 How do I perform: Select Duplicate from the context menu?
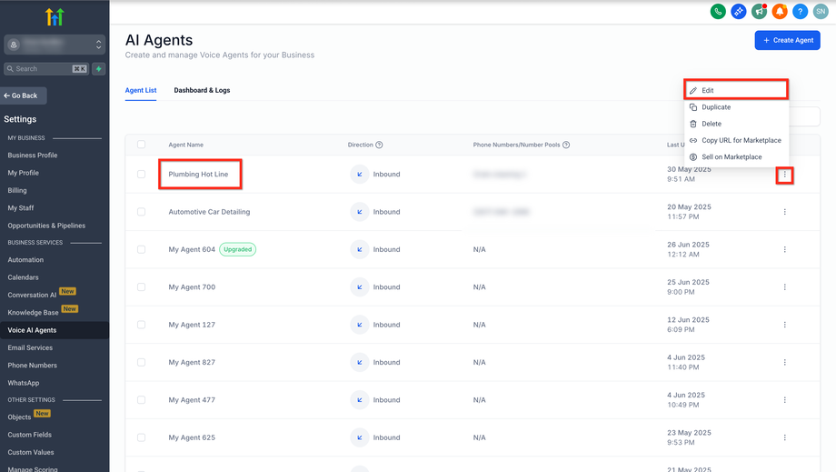coord(716,107)
